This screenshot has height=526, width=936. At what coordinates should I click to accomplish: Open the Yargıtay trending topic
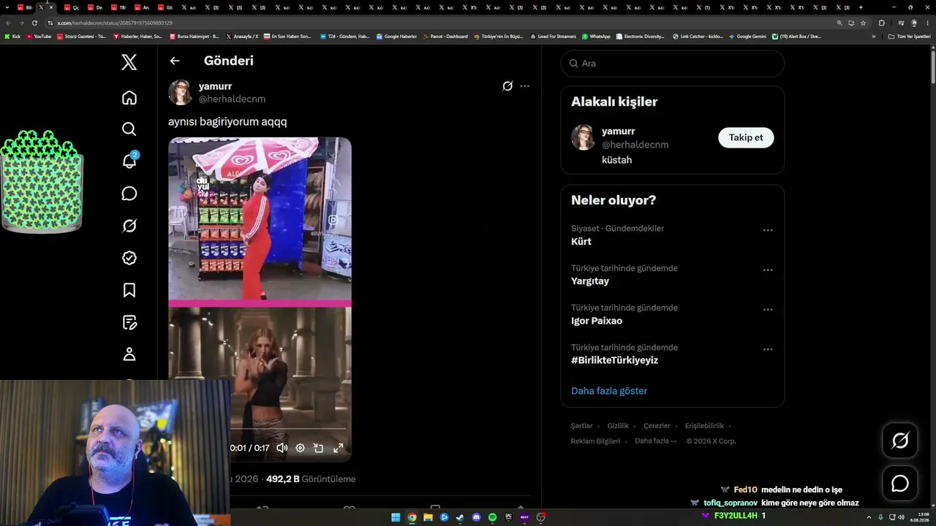pos(590,281)
